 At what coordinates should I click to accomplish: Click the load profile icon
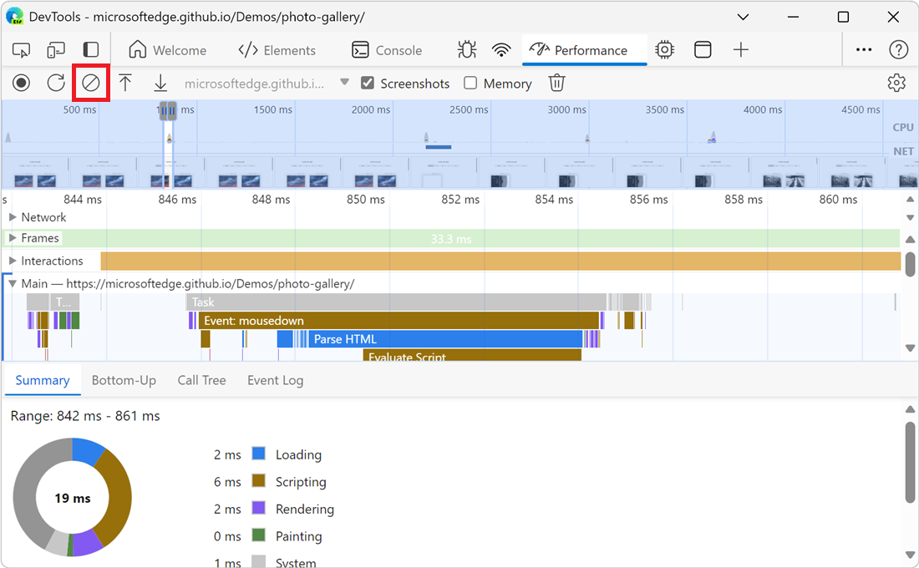(125, 83)
